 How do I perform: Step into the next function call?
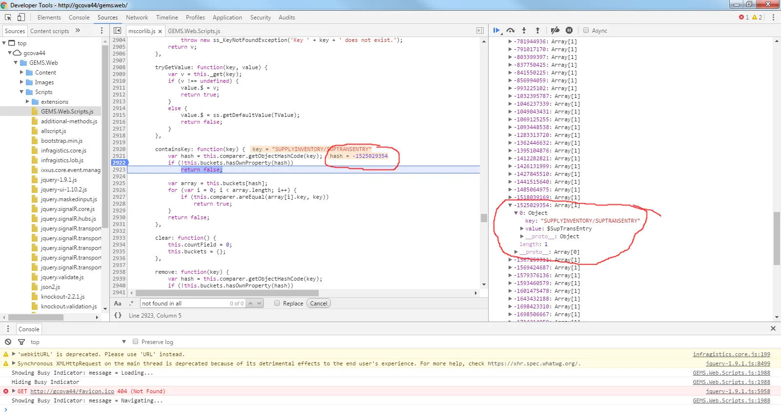(524, 31)
